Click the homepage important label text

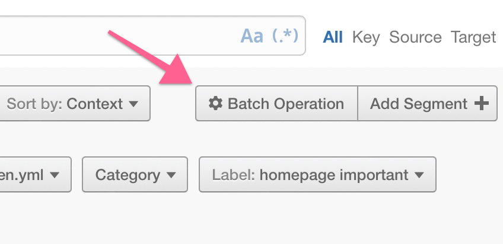[x=334, y=175]
